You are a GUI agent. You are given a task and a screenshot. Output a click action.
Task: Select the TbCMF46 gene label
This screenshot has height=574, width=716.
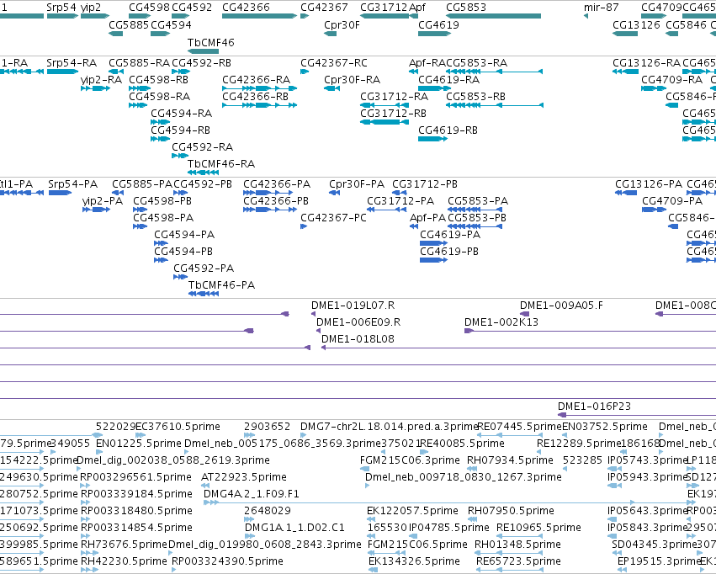pyautogui.click(x=211, y=42)
